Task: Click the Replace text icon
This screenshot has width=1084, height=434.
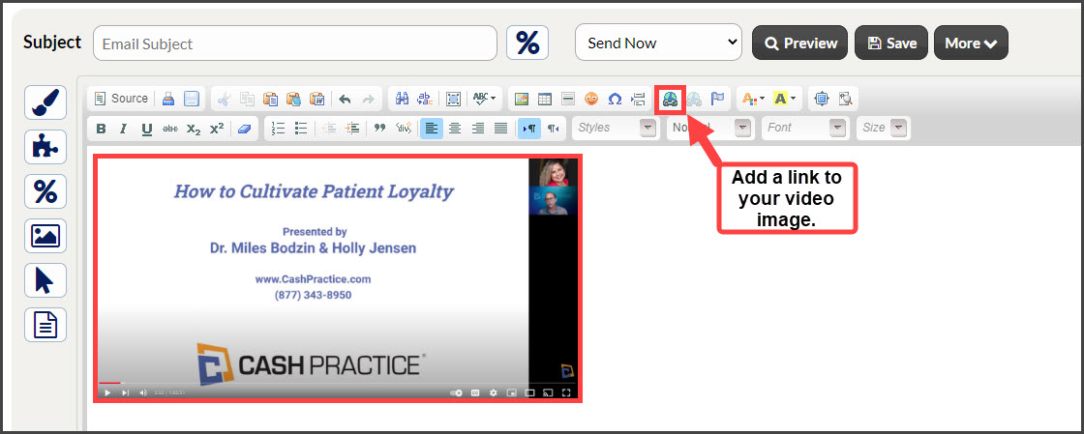Action: 425,99
